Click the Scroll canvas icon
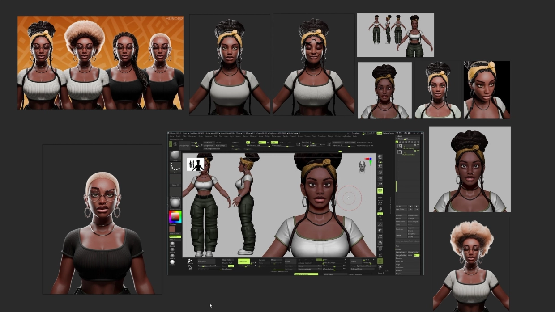This screenshot has height=312, width=555. [x=380, y=166]
